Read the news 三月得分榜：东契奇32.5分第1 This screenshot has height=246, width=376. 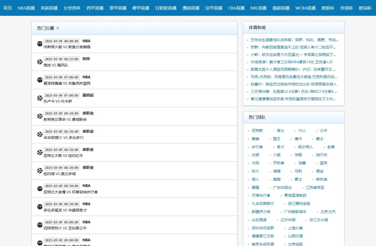coord(294,91)
